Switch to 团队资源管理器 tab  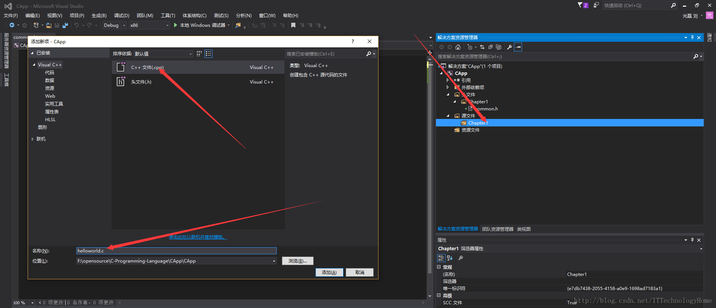pos(497,229)
